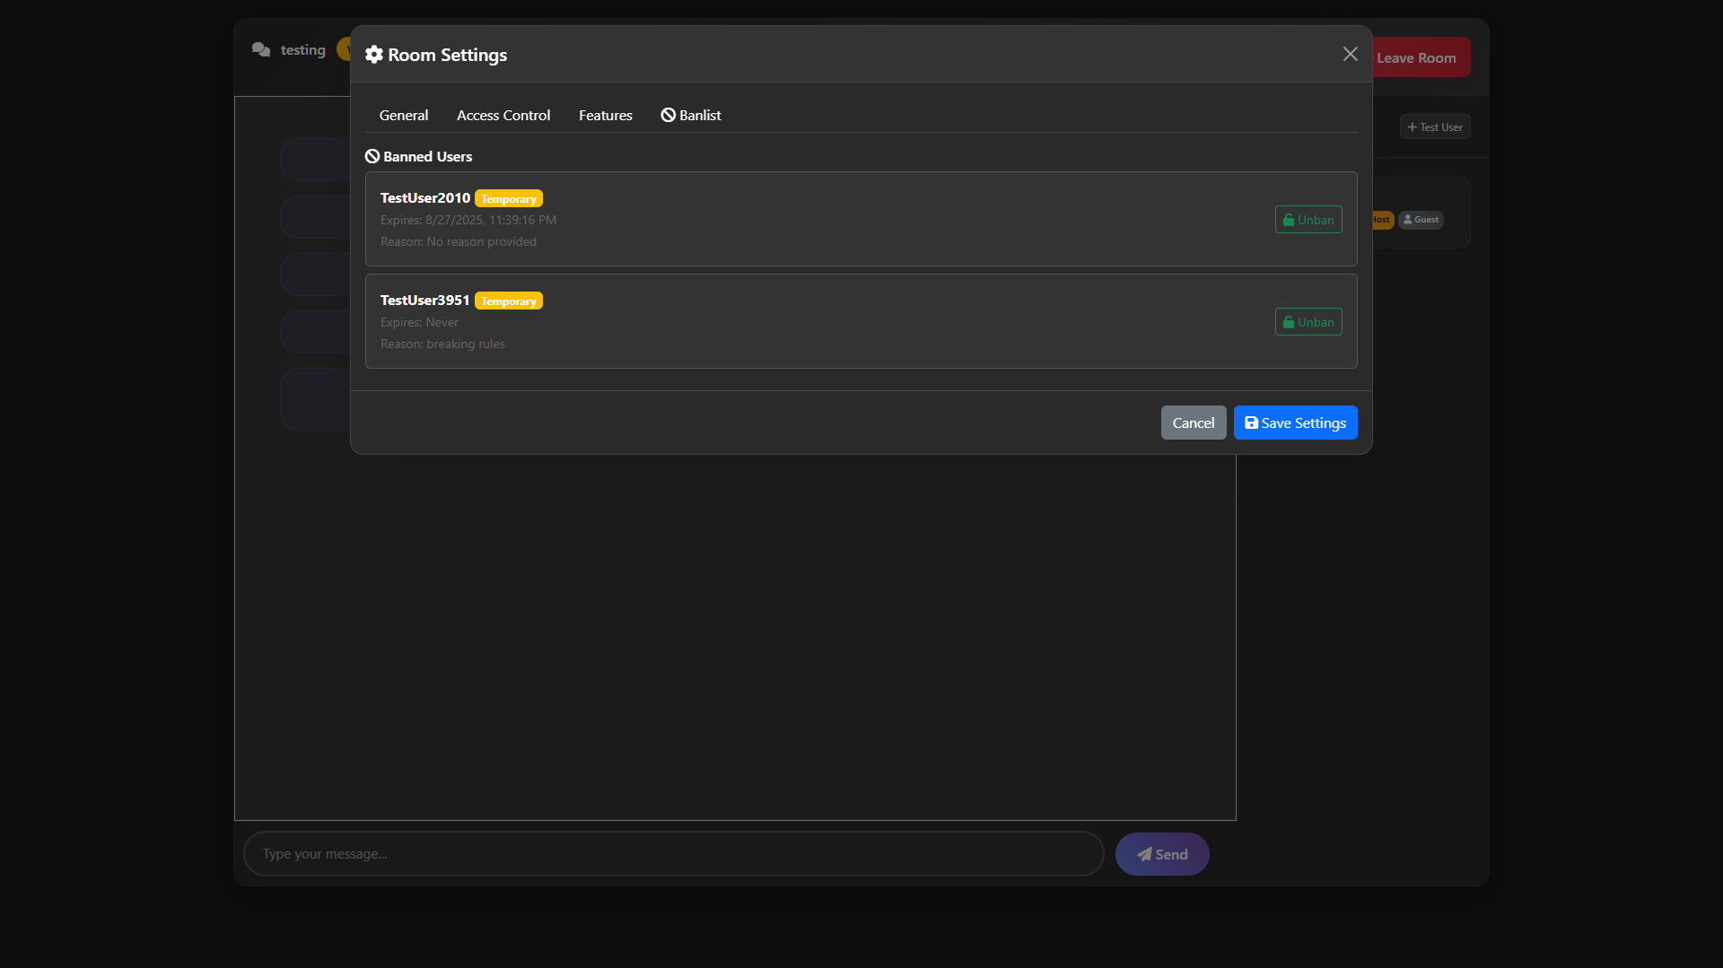Click the Room Settings gear icon

coord(374,55)
